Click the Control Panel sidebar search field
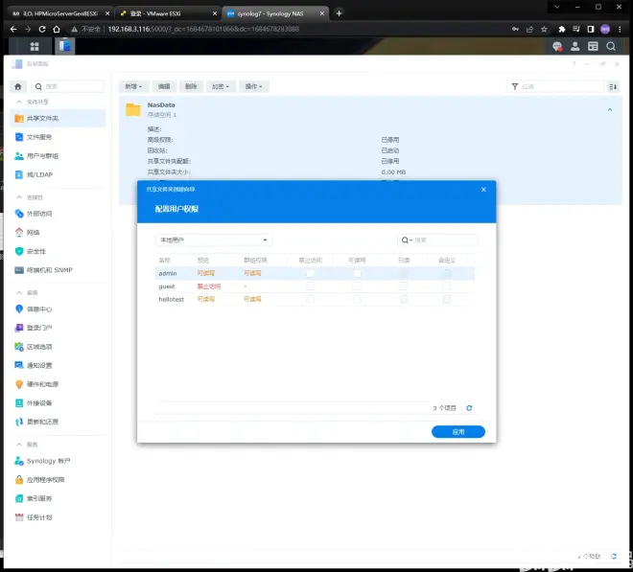 click(x=67, y=86)
